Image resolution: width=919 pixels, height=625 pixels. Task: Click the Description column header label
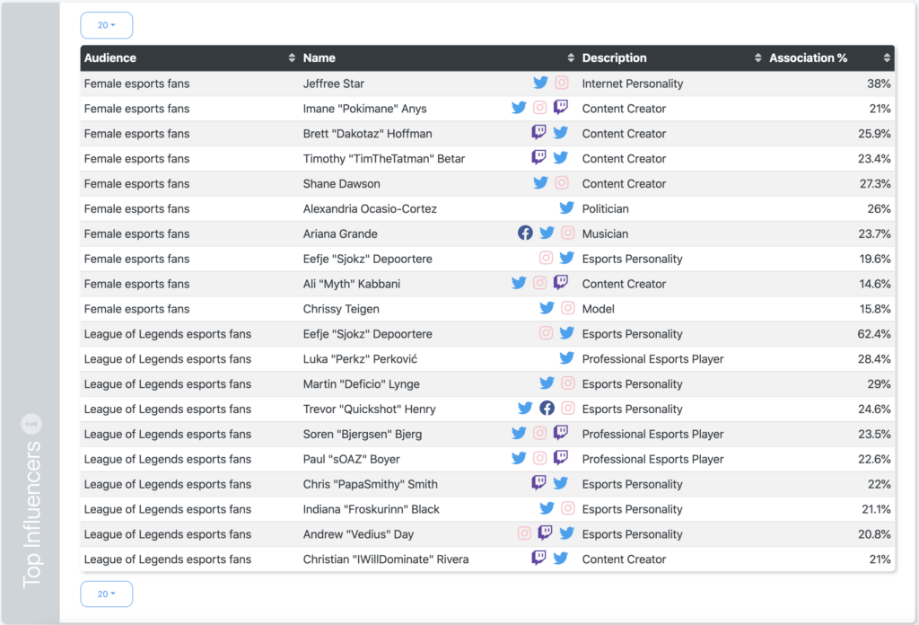pyautogui.click(x=614, y=58)
